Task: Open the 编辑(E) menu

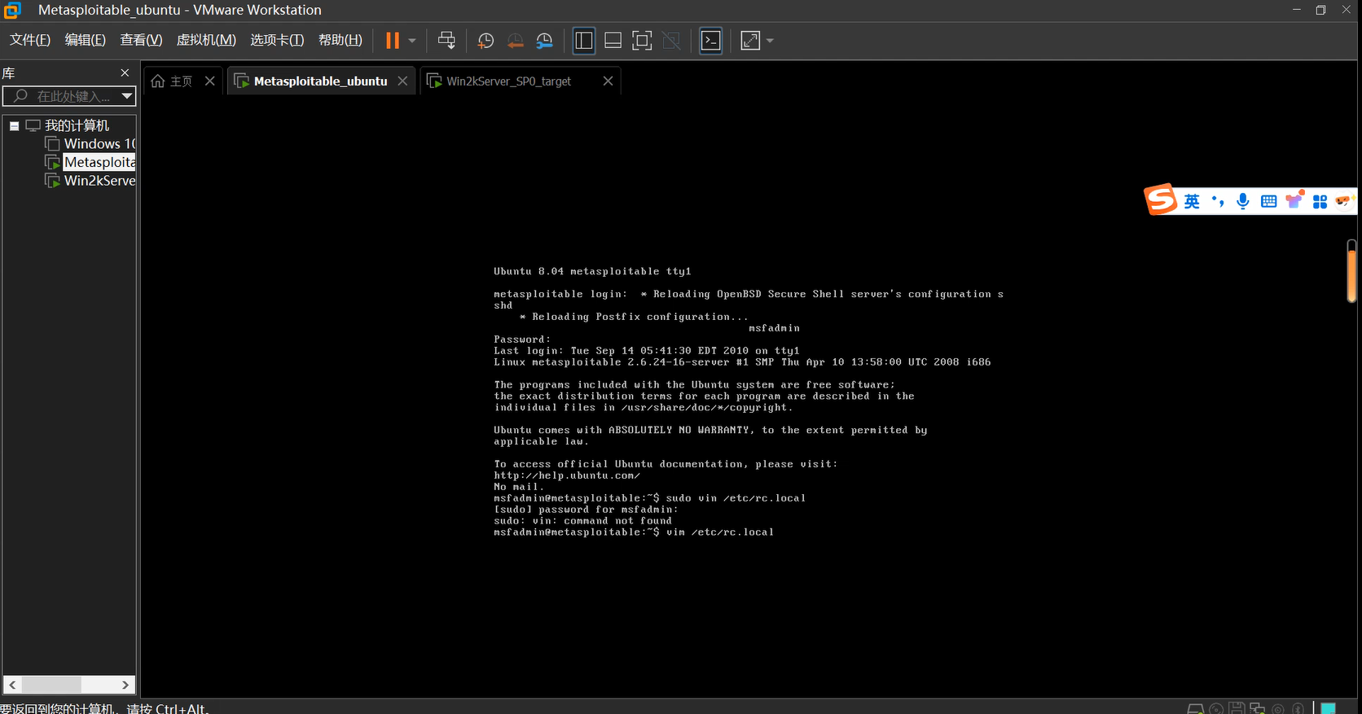Action: pyautogui.click(x=86, y=40)
